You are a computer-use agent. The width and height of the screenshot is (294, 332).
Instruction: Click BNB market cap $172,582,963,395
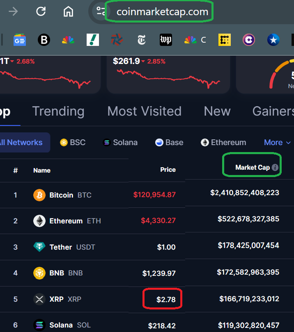pos(248,272)
